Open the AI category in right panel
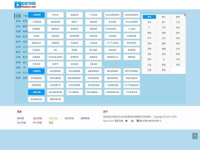Viewport: 200px width, 150px height. coord(164,59)
